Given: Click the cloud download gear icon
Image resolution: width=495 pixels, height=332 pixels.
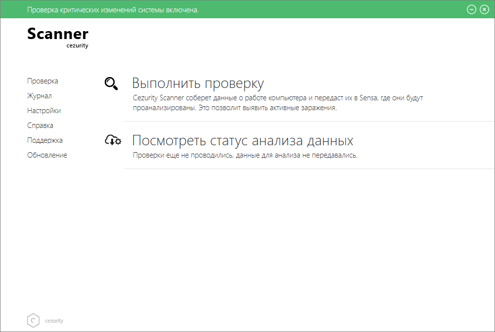Looking at the screenshot, I should [113, 140].
